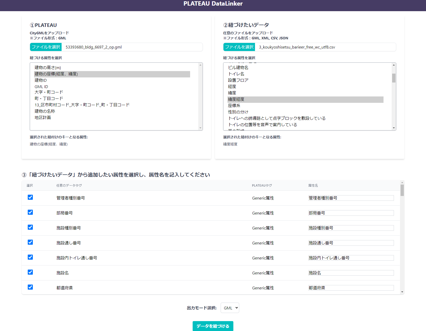Toggle the 施設内トイレ通し番号 checkbox
426x331 pixels.
[x=30, y=257]
